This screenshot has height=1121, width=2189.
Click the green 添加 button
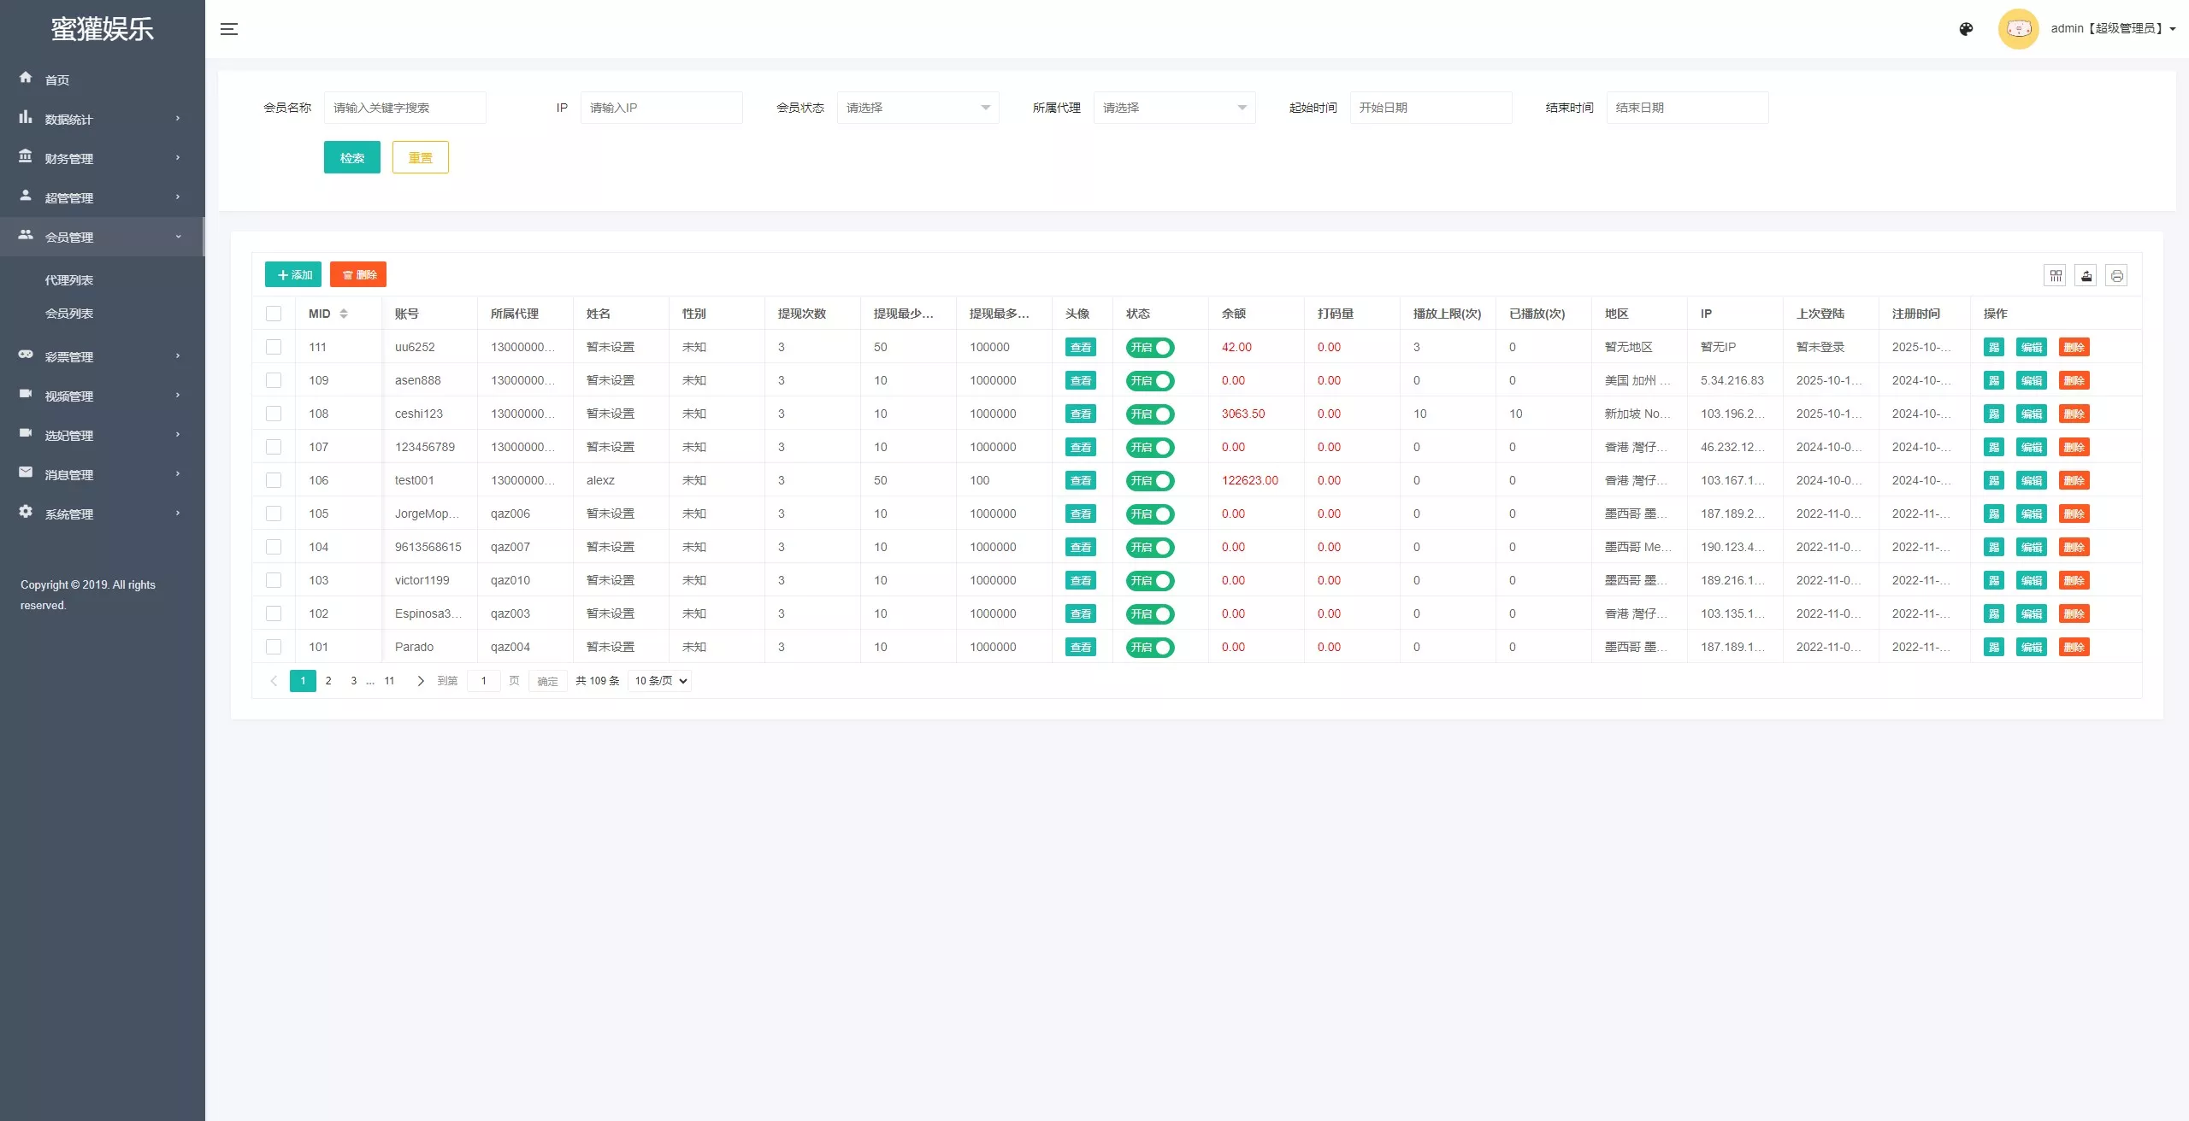(x=293, y=274)
